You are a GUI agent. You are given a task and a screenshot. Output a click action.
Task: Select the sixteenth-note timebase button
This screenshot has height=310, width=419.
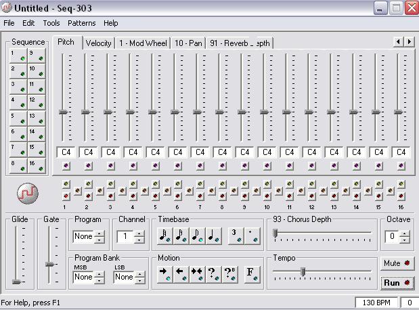(x=181, y=236)
